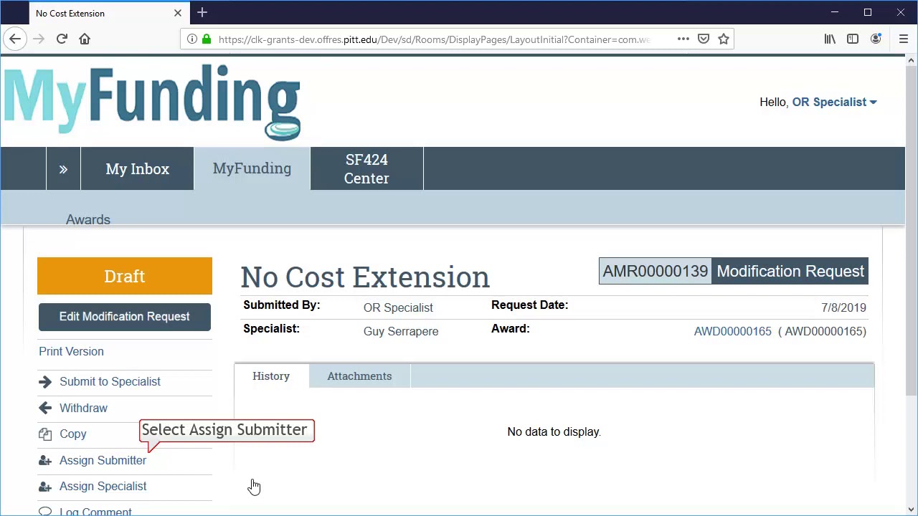The height and width of the screenshot is (516, 918).
Task: Click the Draft status banner
Action: point(125,276)
